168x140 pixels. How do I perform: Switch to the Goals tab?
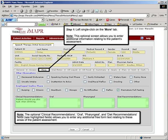[114, 70]
